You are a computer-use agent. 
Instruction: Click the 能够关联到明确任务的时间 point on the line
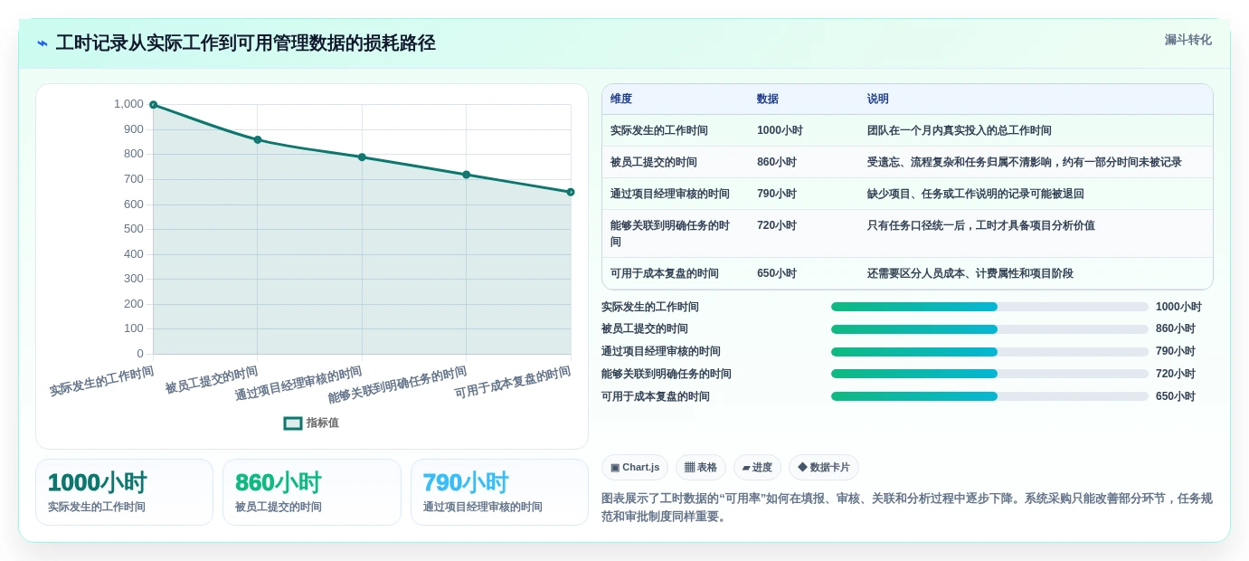point(467,175)
